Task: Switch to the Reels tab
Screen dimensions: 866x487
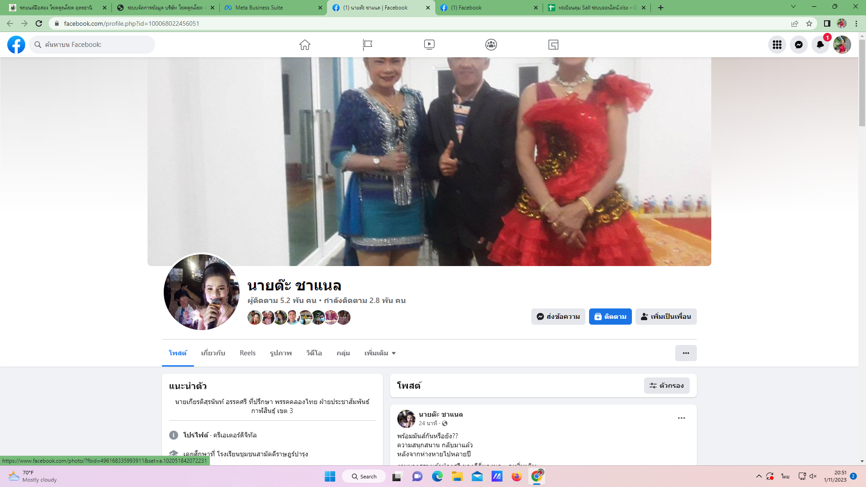Action: coord(248,353)
